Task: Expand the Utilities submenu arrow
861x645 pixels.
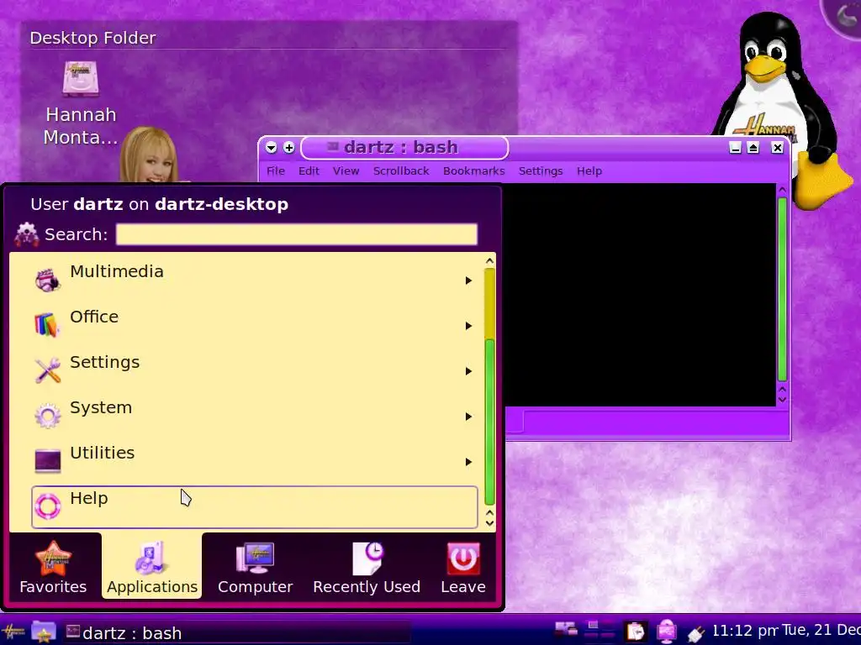Action: pos(468,462)
